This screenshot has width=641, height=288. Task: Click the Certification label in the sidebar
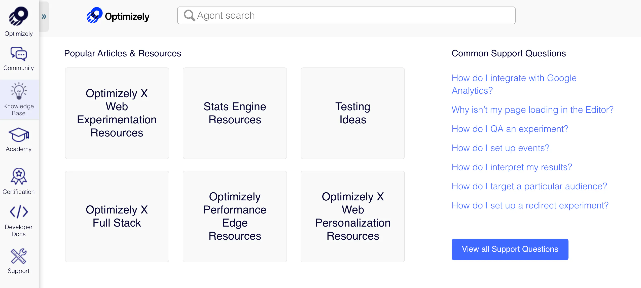(19, 192)
